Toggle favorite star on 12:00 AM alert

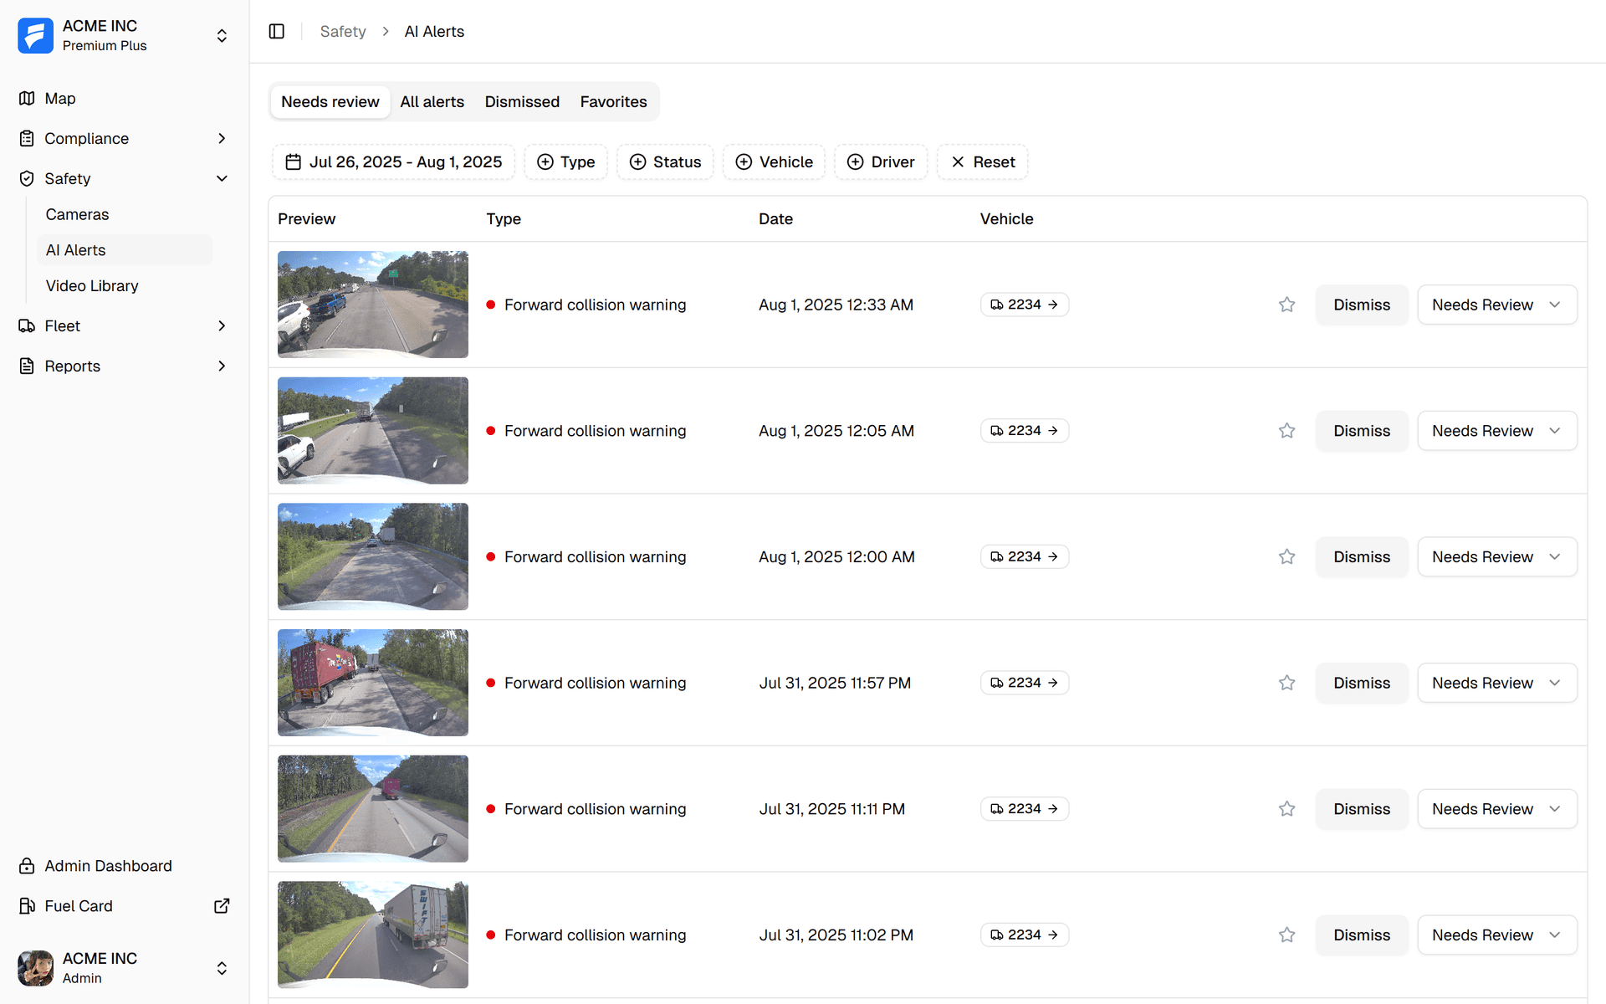point(1286,557)
